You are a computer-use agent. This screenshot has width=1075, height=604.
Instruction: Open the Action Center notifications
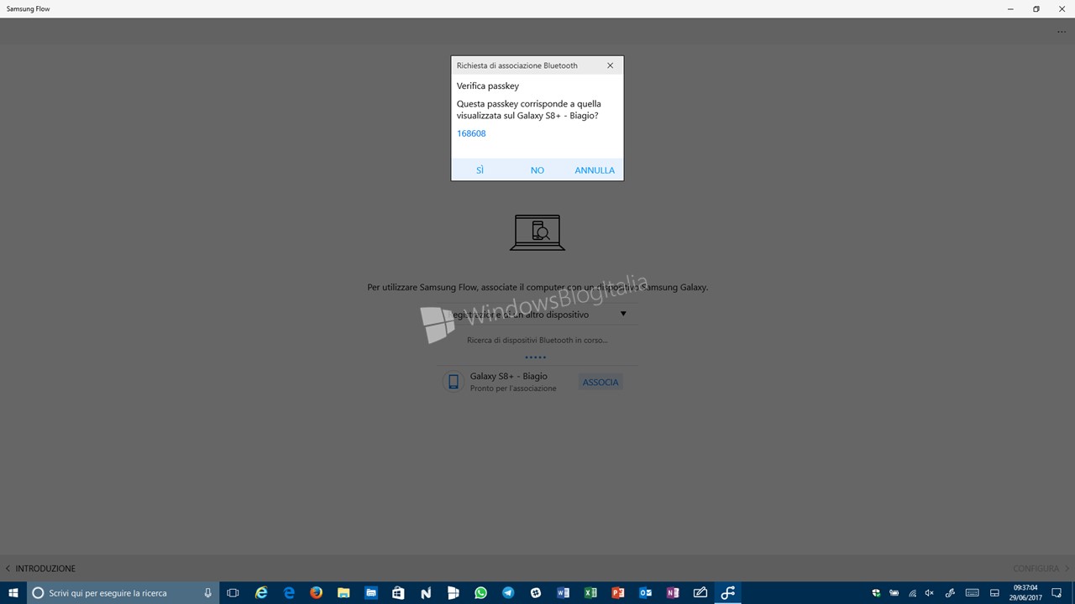[1057, 593]
